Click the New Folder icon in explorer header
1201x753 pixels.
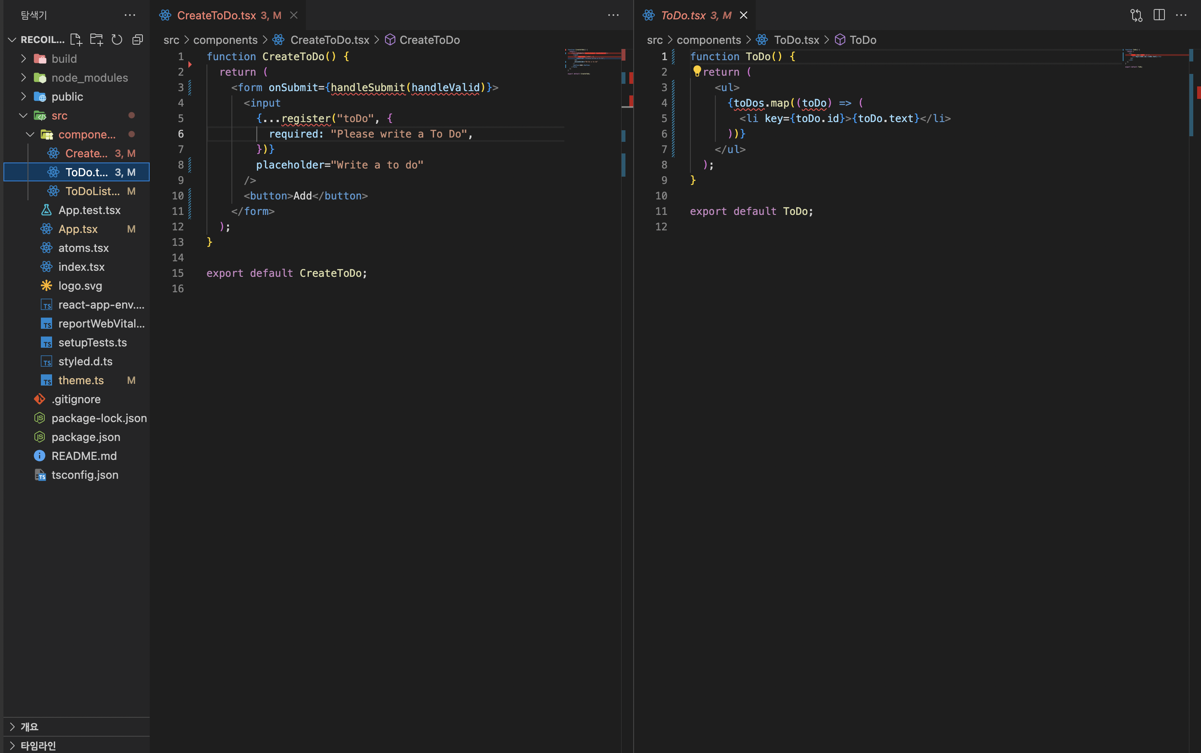(x=96, y=40)
